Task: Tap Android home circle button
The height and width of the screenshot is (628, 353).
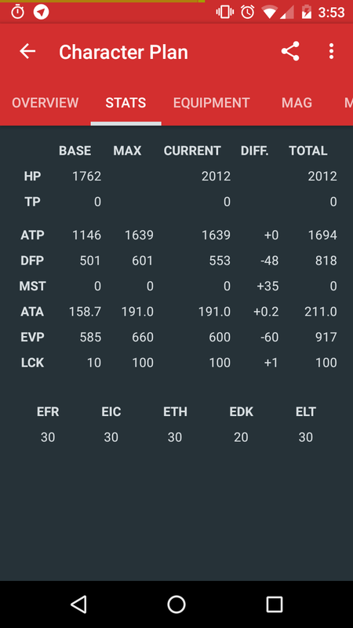Action: point(176,604)
